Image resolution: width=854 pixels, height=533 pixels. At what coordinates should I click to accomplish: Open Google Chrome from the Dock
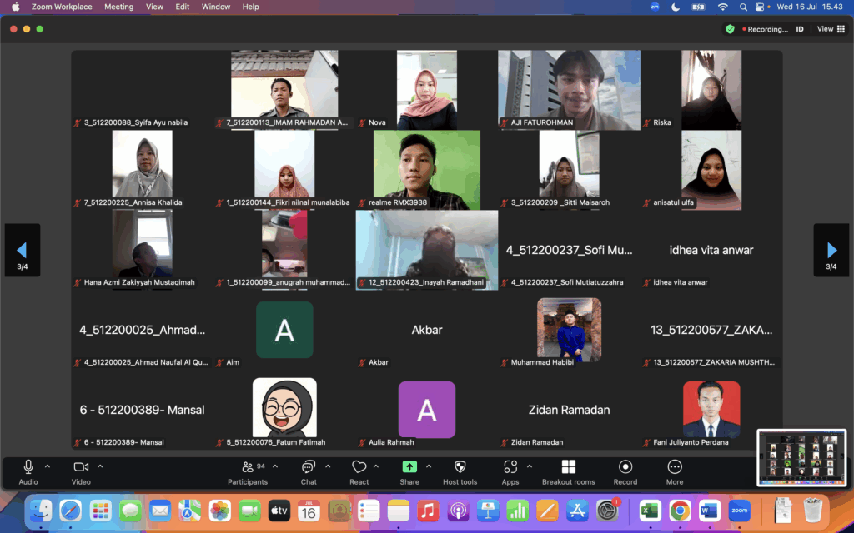[680, 510]
